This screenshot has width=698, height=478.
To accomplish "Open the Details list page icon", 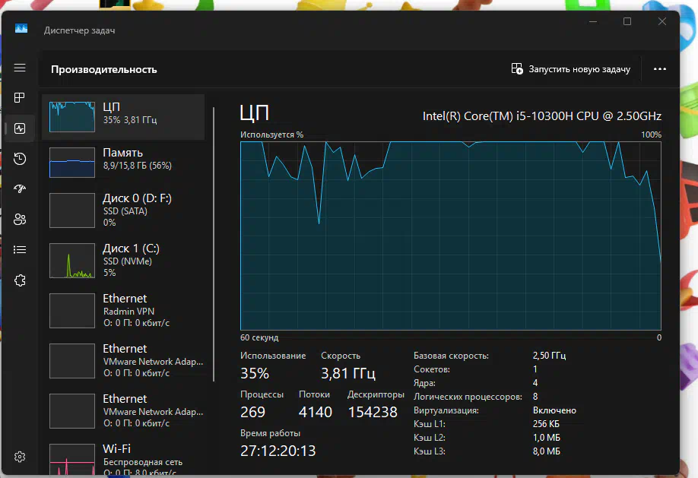I will coord(20,250).
